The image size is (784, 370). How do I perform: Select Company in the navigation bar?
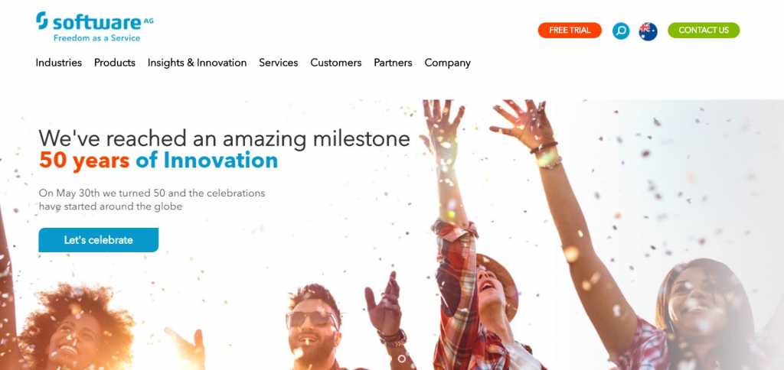click(447, 63)
